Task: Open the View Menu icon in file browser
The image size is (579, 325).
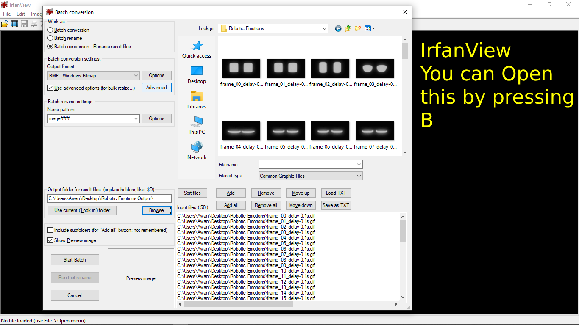Action: (369, 28)
